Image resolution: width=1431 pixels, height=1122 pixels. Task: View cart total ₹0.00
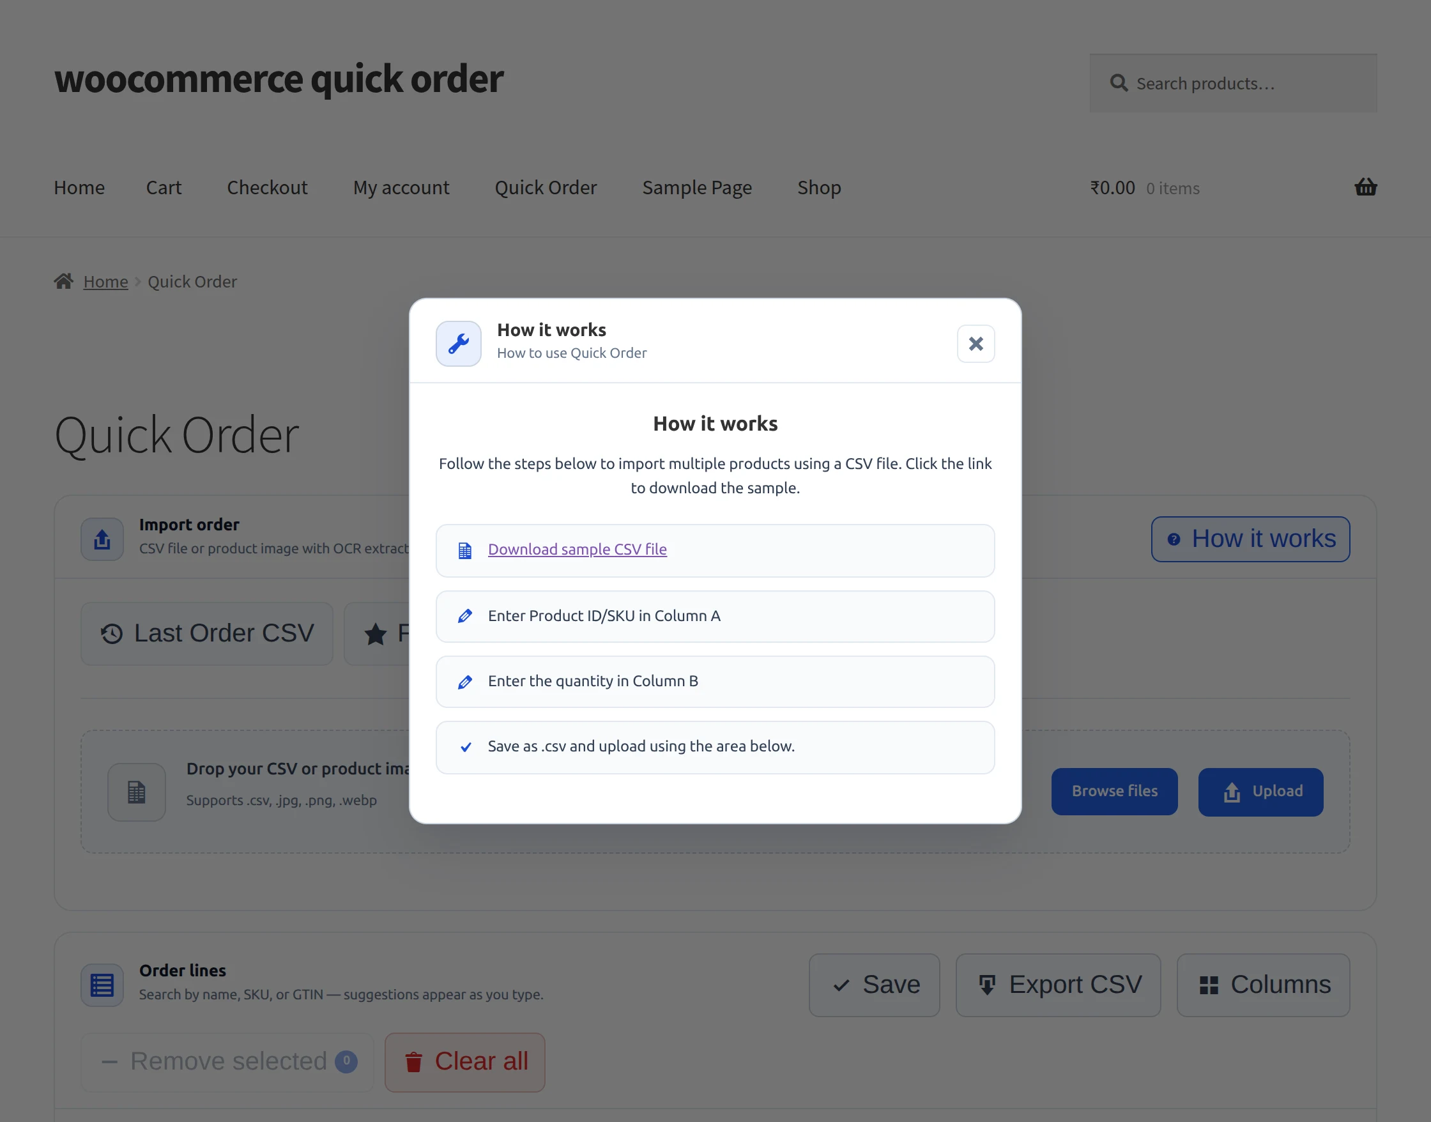coord(1112,188)
